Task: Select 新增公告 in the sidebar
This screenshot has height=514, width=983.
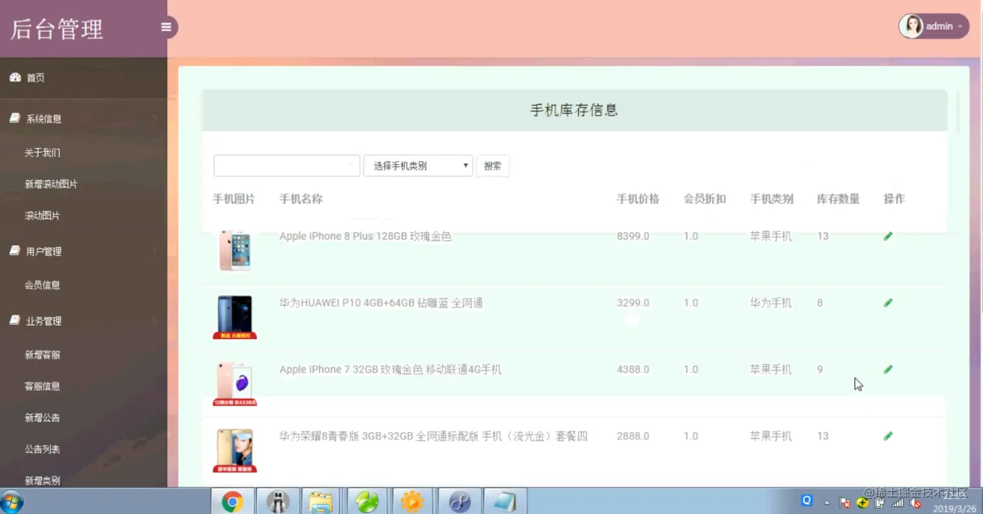Action: tap(42, 418)
